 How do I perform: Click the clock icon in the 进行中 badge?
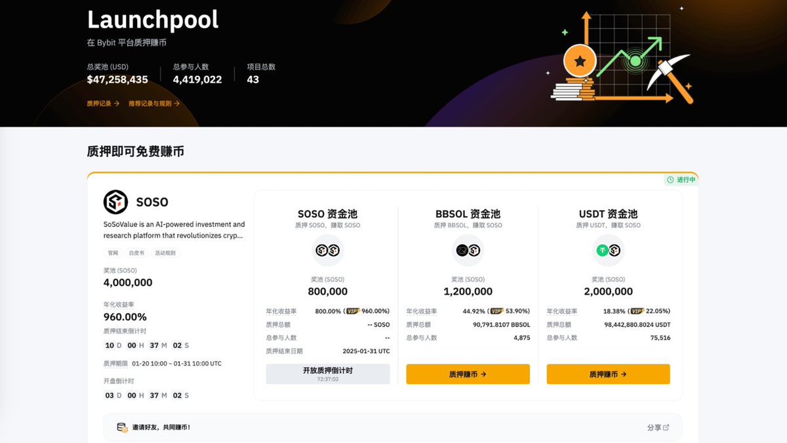[x=670, y=179]
